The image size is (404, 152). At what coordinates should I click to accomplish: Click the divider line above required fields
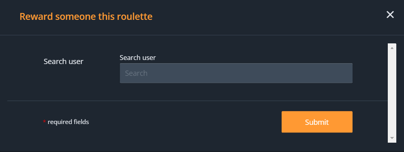click(197, 101)
